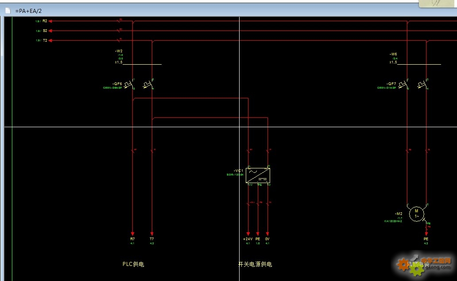Image resolution: width=457 pixels, height=281 pixels.
Task: Select the 开关电源供电 function text
Action: click(x=255, y=264)
